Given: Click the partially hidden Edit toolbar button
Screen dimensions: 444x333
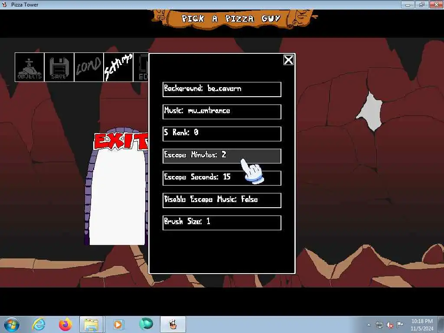Looking at the screenshot, I should coord(141,67).
